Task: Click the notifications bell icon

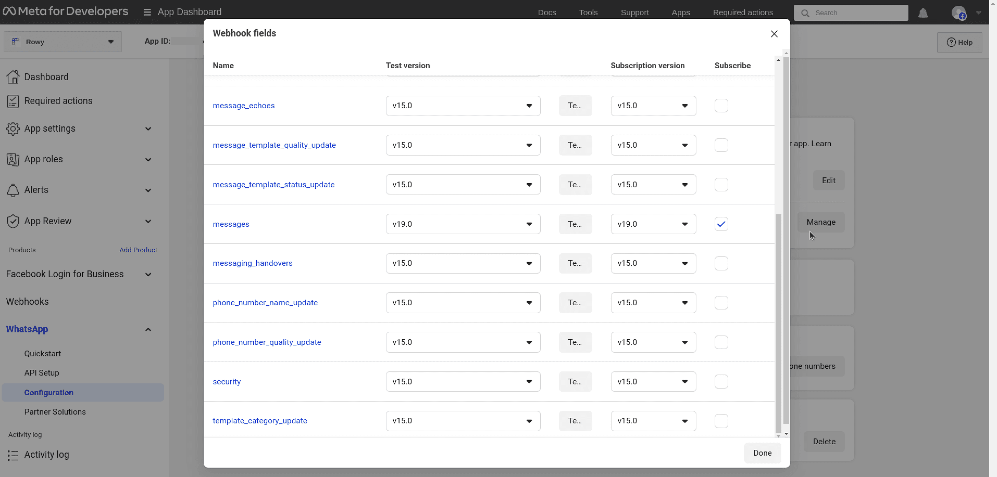Action: click(x=923, y=12)
